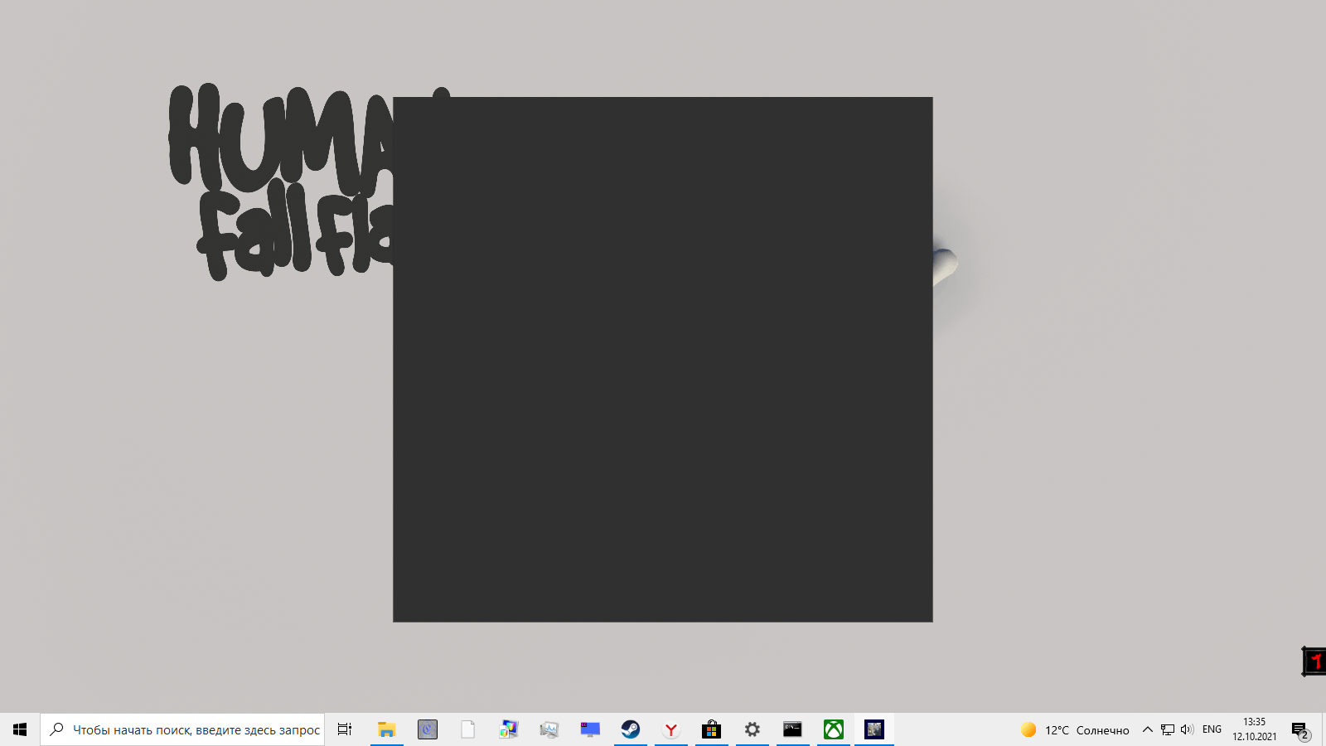This screenshot has height=746, width=1326.
Task: Open the Xbox app from the taskbar
Action: 834,729
